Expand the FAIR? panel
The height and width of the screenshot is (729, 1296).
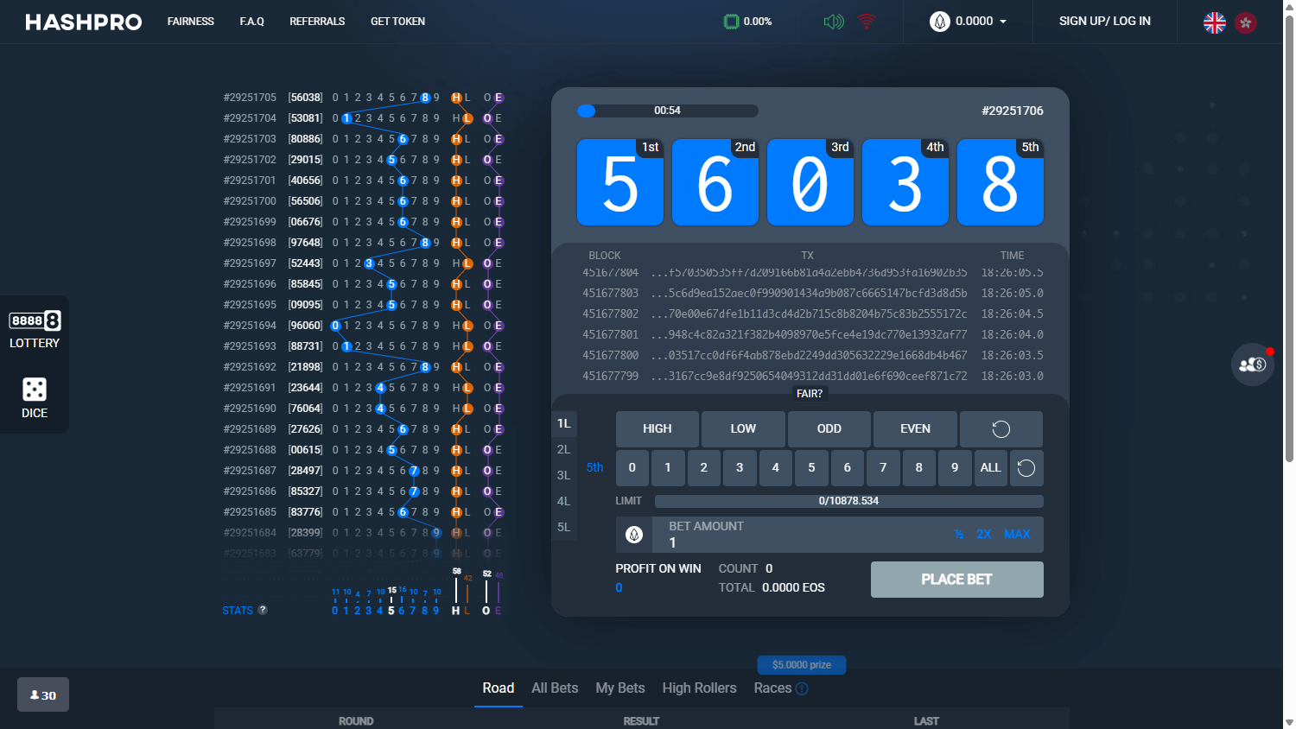[x=810, y=393]
